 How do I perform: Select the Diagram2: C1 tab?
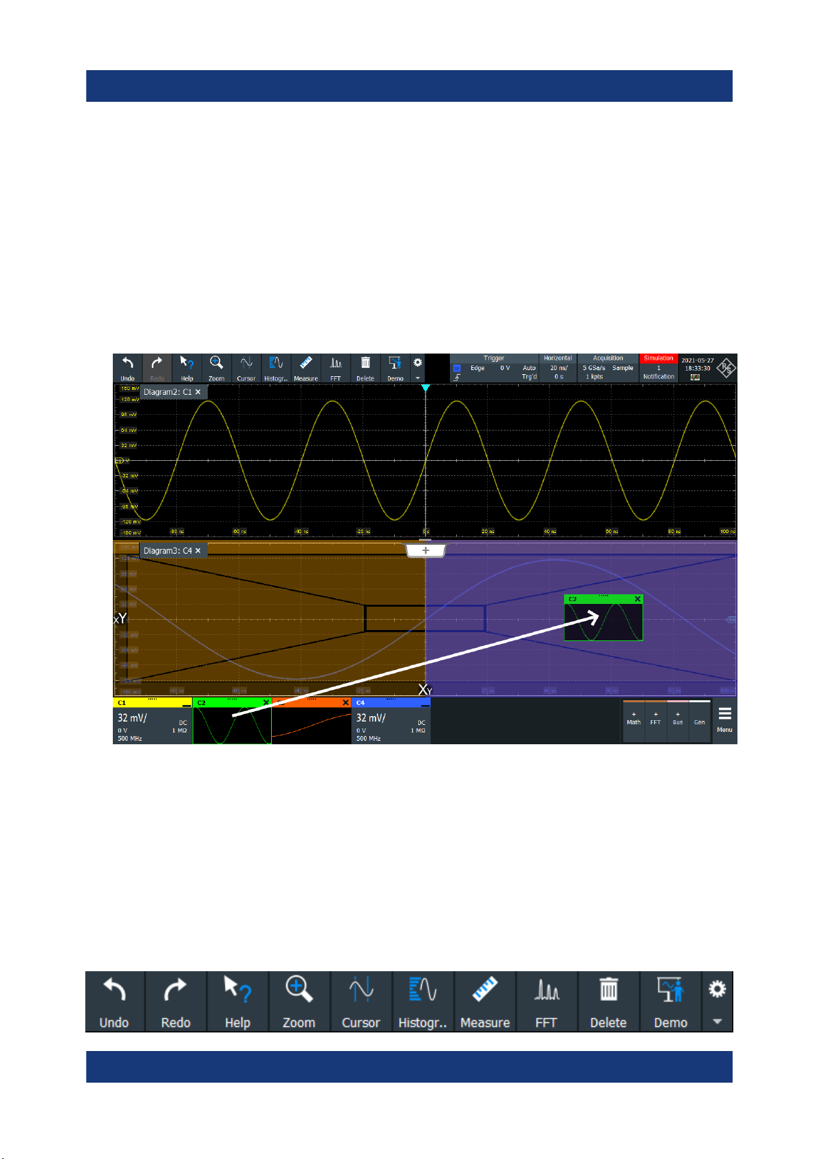[167, 392]
